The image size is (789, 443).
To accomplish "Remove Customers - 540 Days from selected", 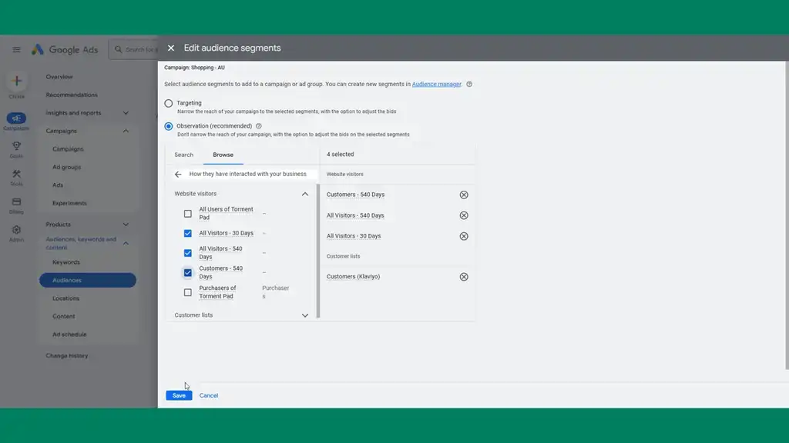I will [464, 195].
